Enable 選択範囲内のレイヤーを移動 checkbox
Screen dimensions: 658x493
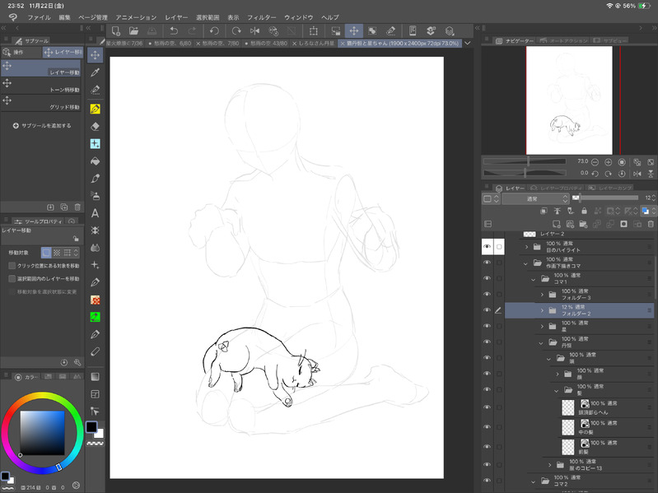(12, 279)
